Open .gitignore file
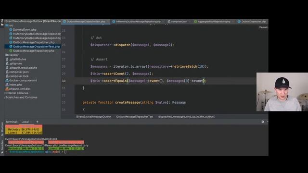 (x=15, y=63)
